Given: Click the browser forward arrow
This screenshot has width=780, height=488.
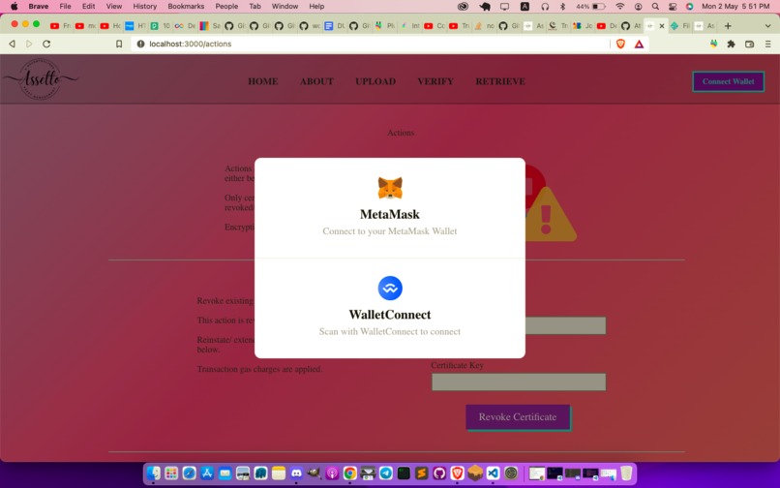Looking at the screenshot, I should 29,44.
